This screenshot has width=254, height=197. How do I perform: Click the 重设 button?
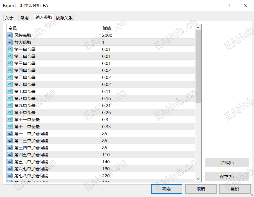235,189
